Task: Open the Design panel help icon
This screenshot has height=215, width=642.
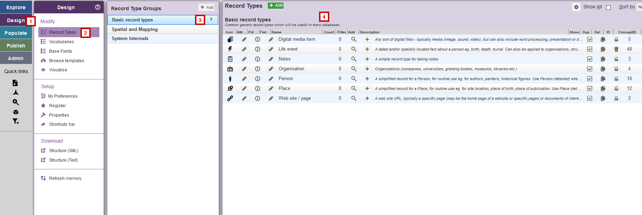Action: point(98,7)
